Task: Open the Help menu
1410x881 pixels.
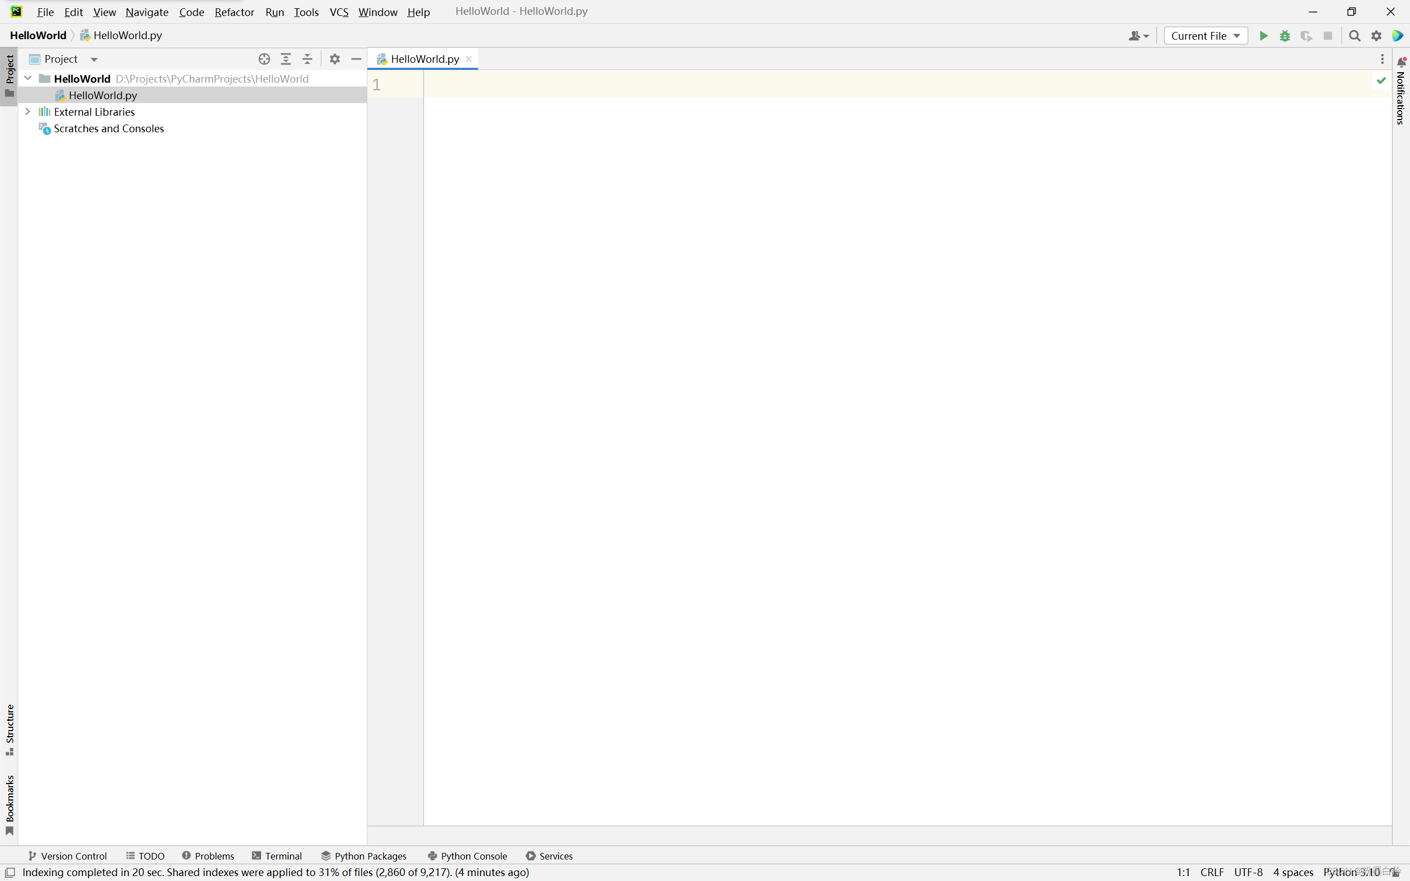Action: pyautogui.click(x=418, y=12)
